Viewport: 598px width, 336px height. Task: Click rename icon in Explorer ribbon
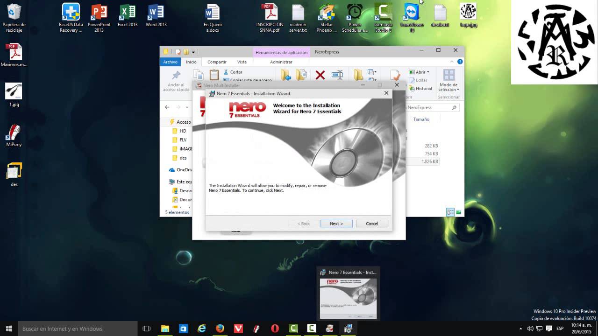[x=337, y=75]
